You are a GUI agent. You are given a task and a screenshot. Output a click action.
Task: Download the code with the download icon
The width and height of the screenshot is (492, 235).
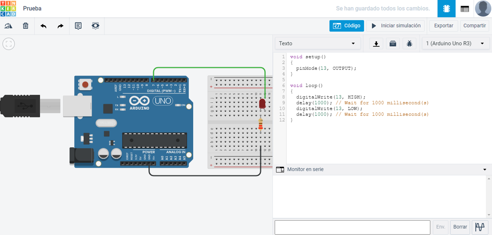click(376, 43)
